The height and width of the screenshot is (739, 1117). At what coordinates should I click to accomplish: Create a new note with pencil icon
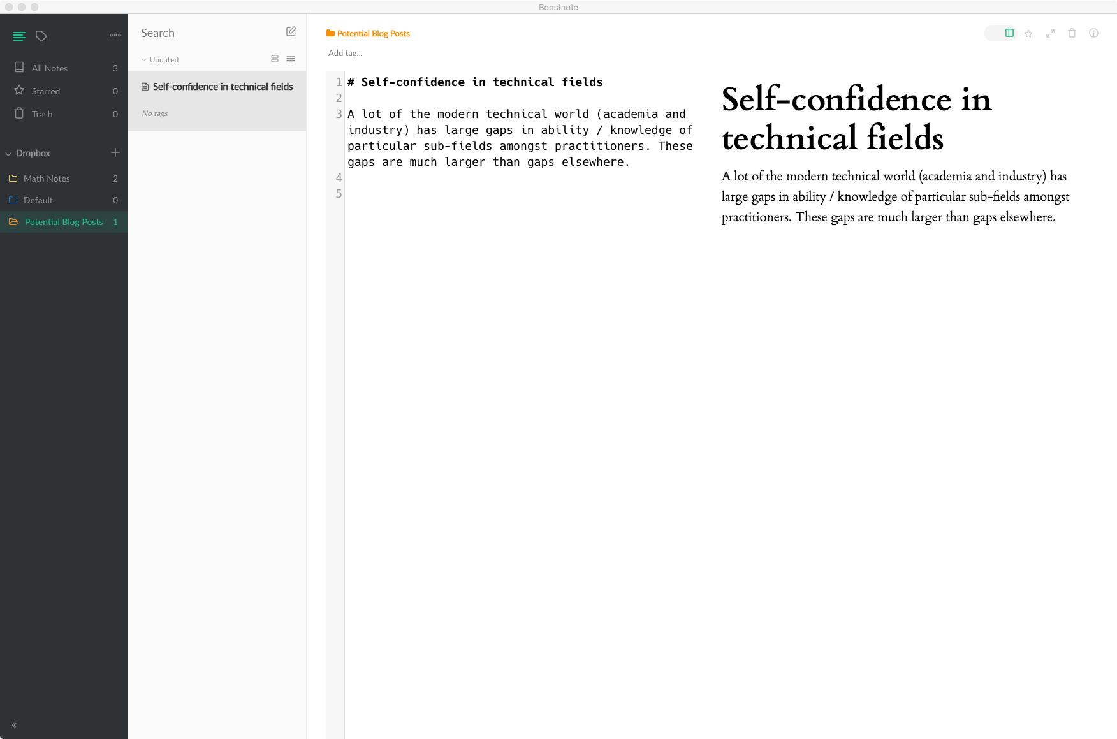[x=291, y=32]
